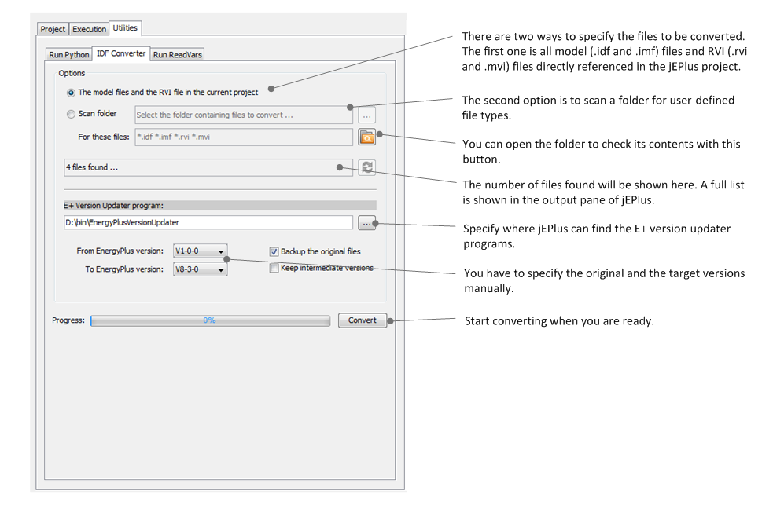The image size is (773, 505).
Task: Browse for the E+ Version Updater program
Action: (366, 223)
